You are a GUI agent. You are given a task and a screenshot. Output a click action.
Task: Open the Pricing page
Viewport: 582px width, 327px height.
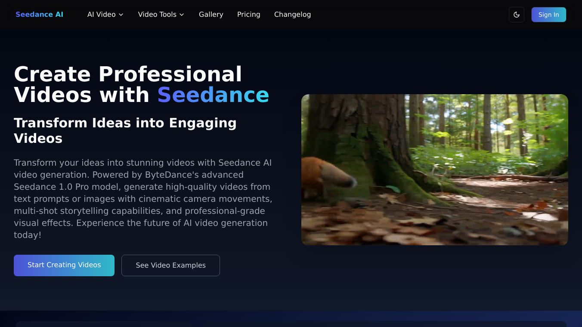[249, 15]
